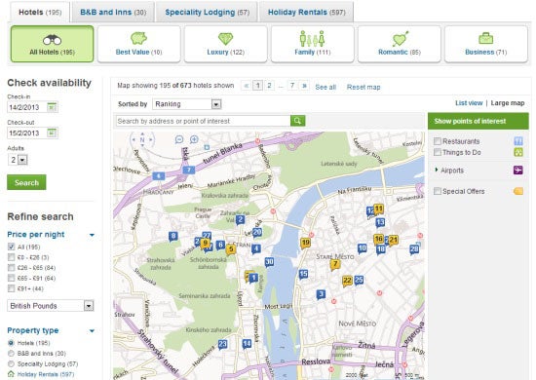
Task: Collapse the Price per night section
Action: (x=92, y=235)
